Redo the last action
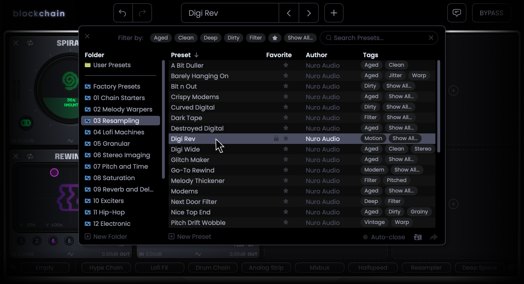This screenshot has height=284, width=524. (142, 13)
